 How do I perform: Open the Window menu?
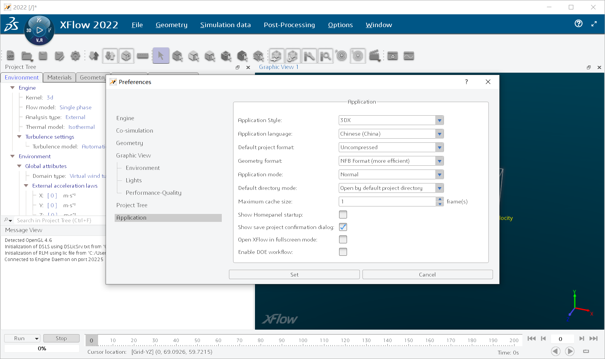[379, 25]
